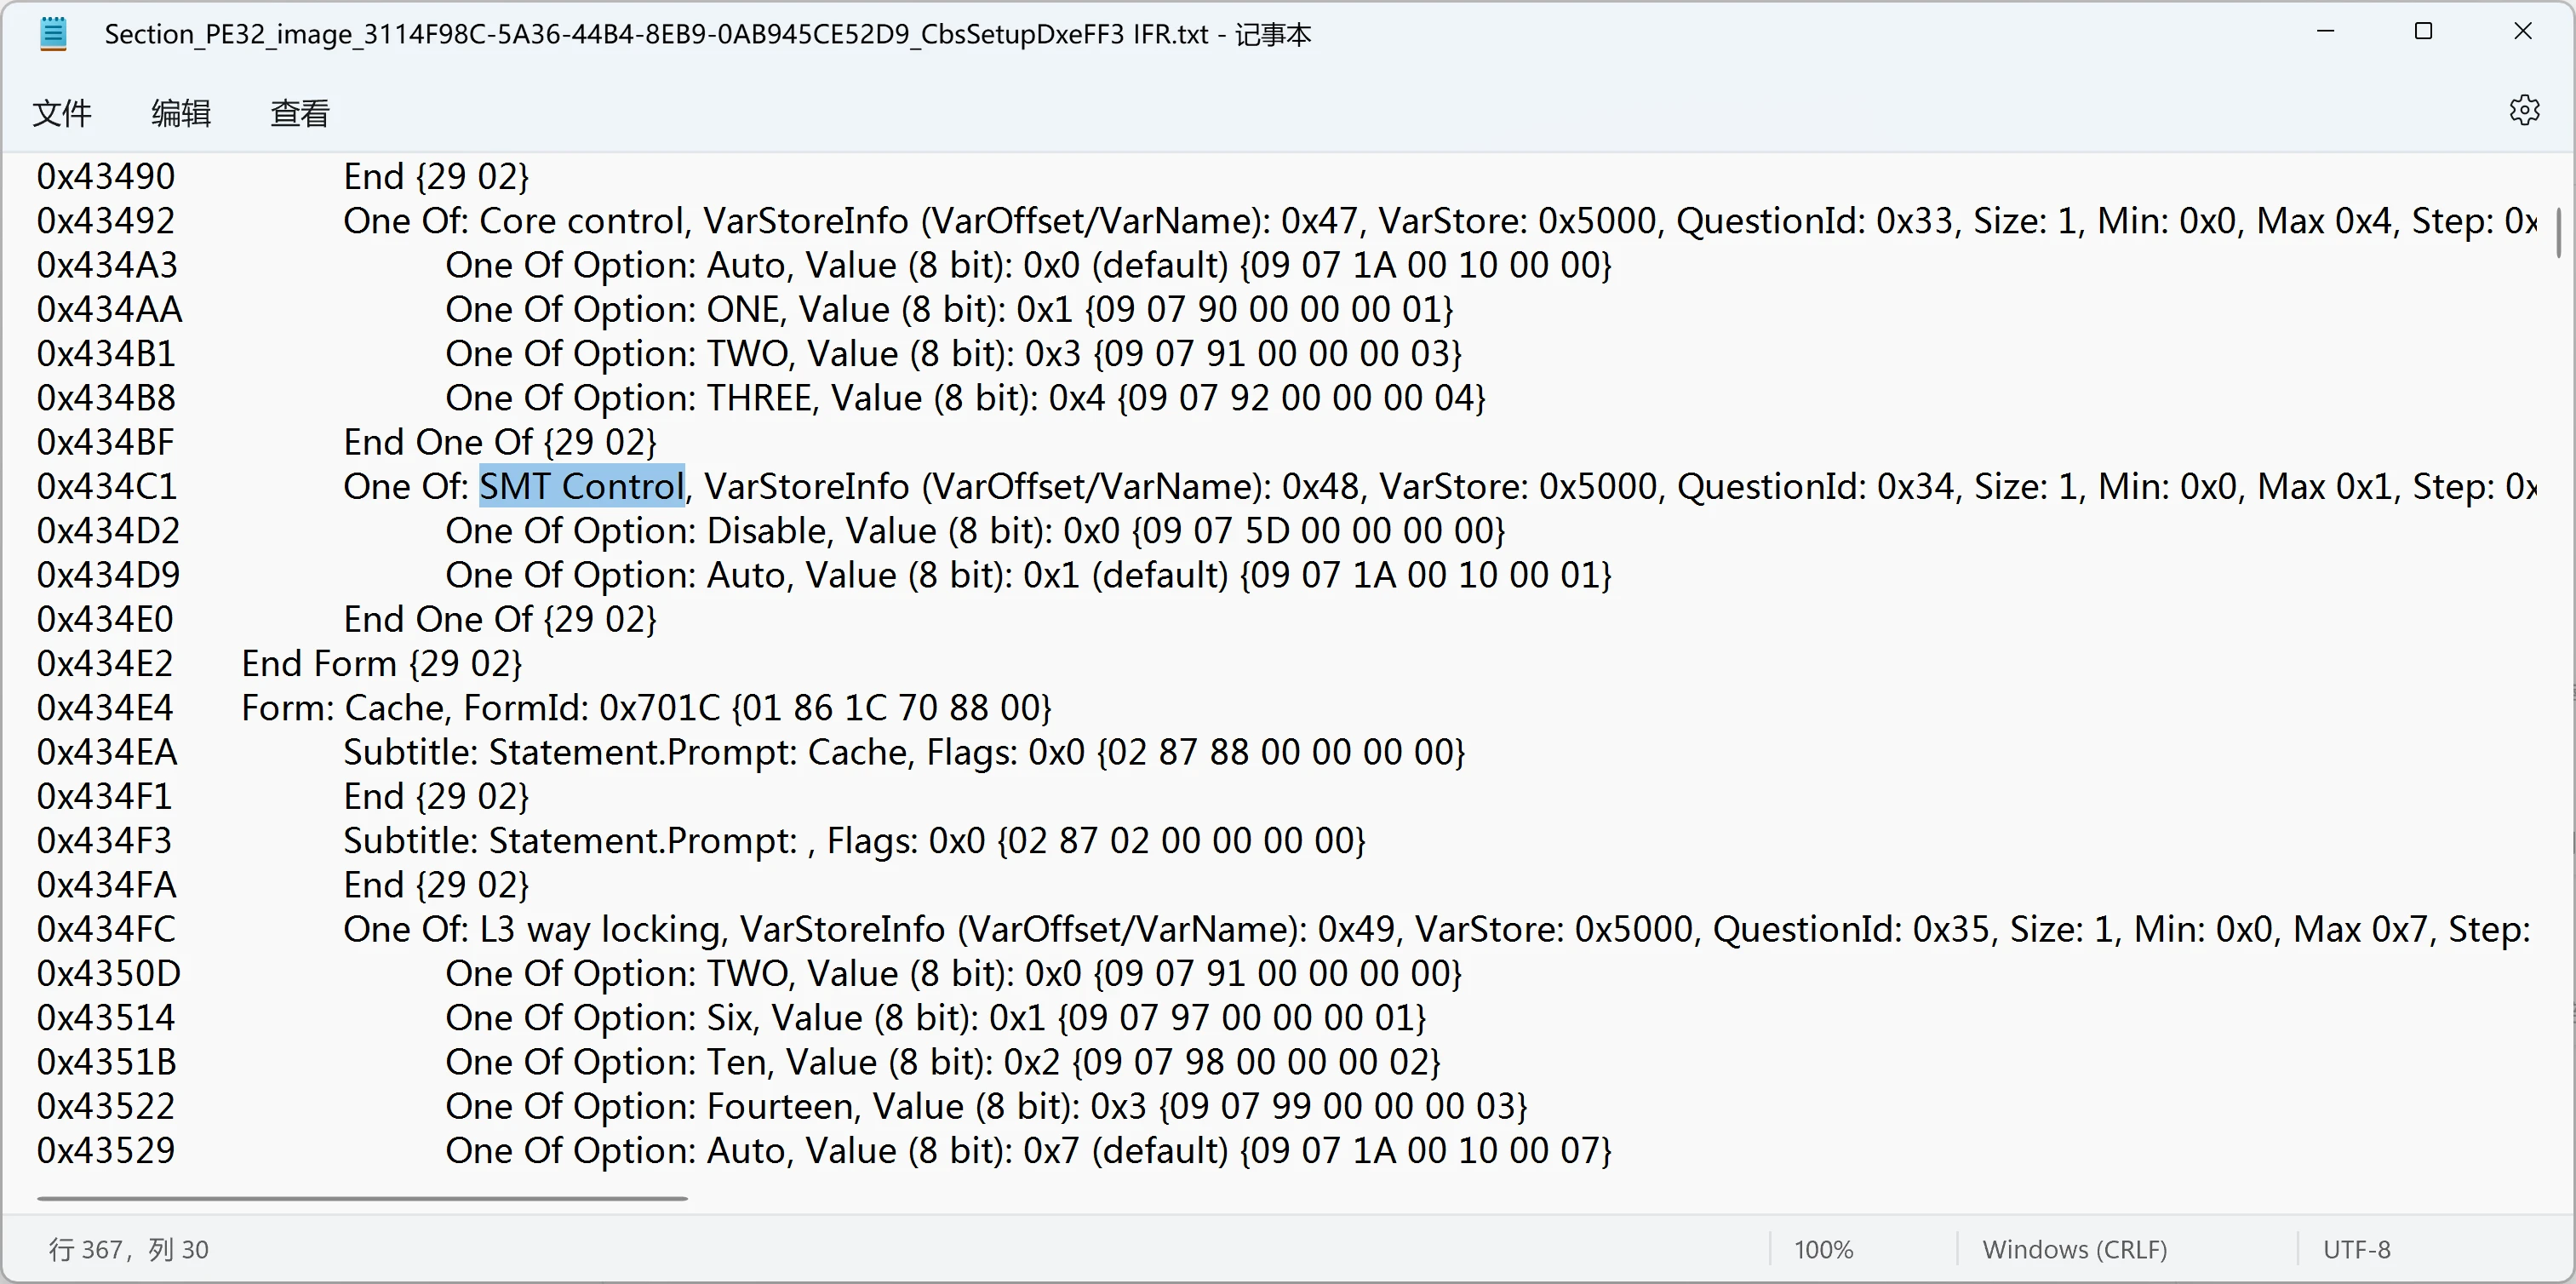Click the empty-prompt Subtitle line at 0x434F3
Image resolution: width=2576 pixels, height=1284 pixels.
[x=854, y=840]
